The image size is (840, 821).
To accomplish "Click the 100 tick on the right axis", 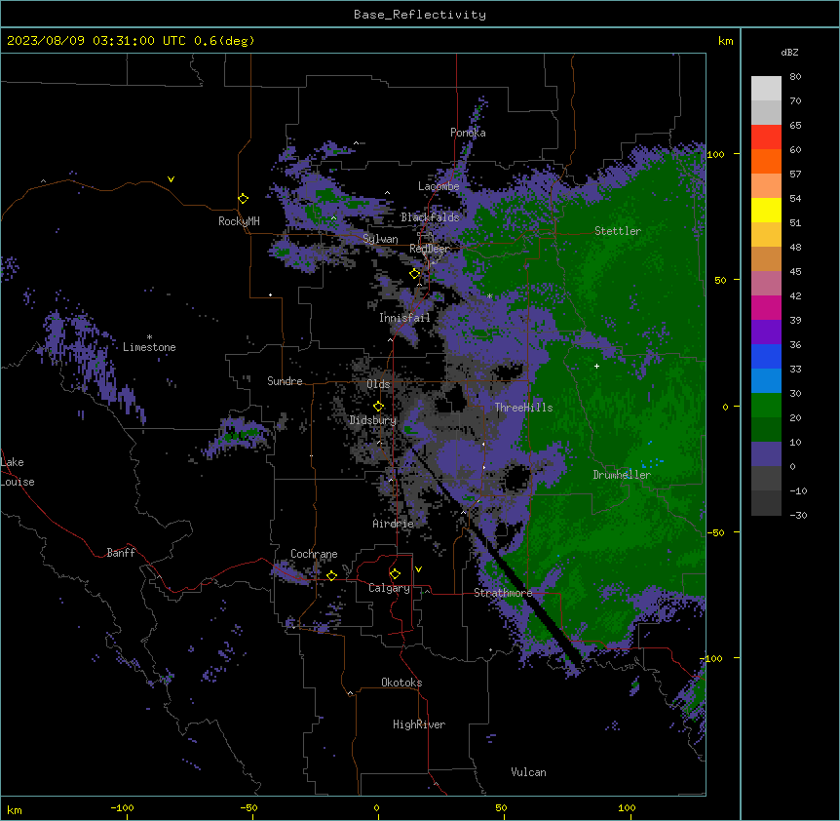I will coord(715,154).
